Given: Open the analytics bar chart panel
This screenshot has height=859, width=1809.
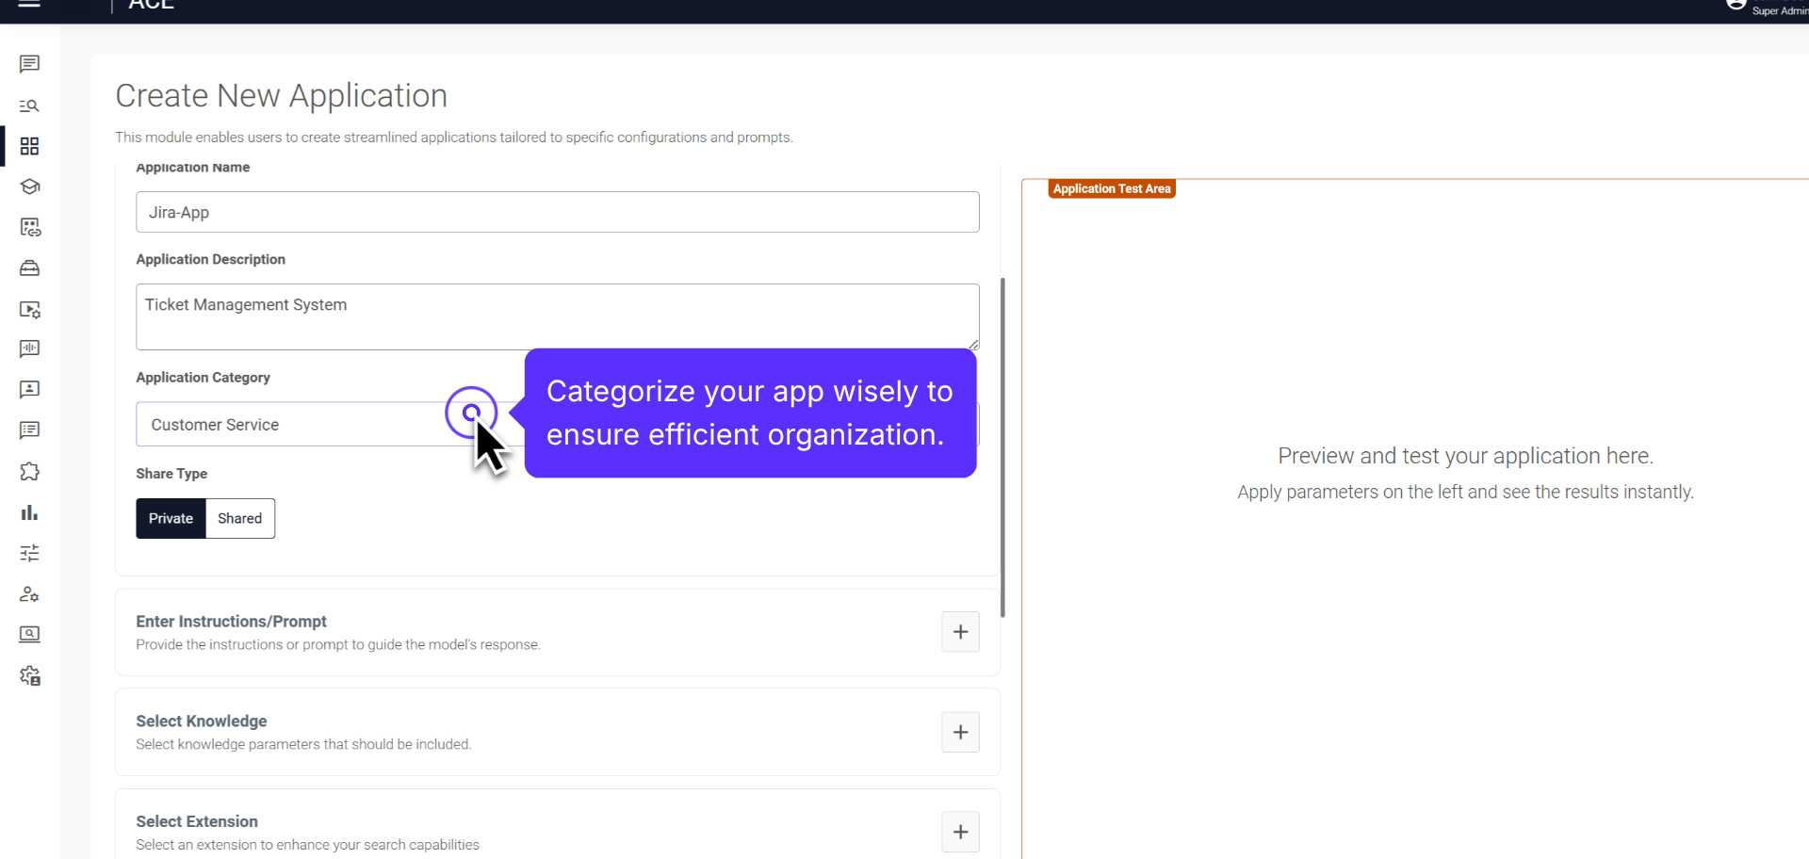Looking at the screenshot, I should [x=29, y=511].
